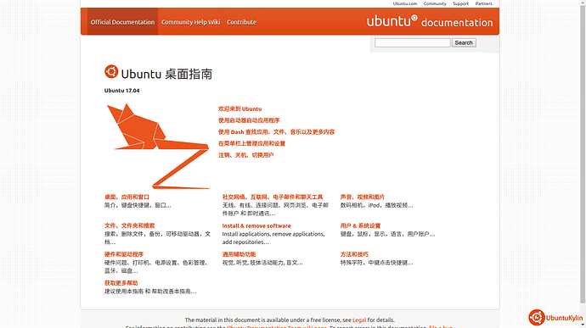Screen dimensions: 586x328
Task: Open the Ubuntu.com top link
Action: [x=405, y=3]
